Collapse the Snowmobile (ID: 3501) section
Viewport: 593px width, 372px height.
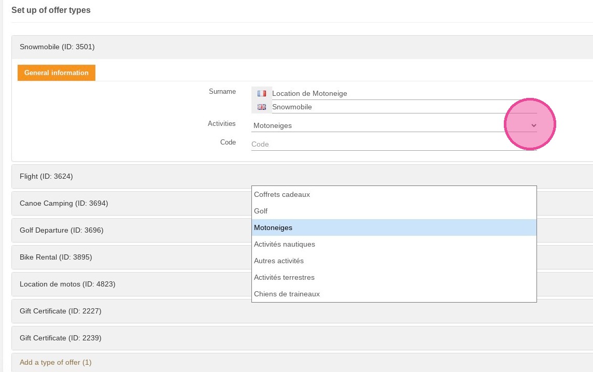click(x=302, y=47)
